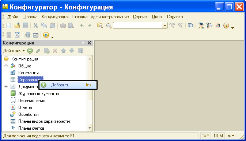Click the Undo arrow icon
246x141 pixels.
(82, 26)
